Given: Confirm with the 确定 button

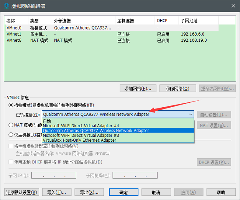Looking at the screenshot, I should [124, 192].
